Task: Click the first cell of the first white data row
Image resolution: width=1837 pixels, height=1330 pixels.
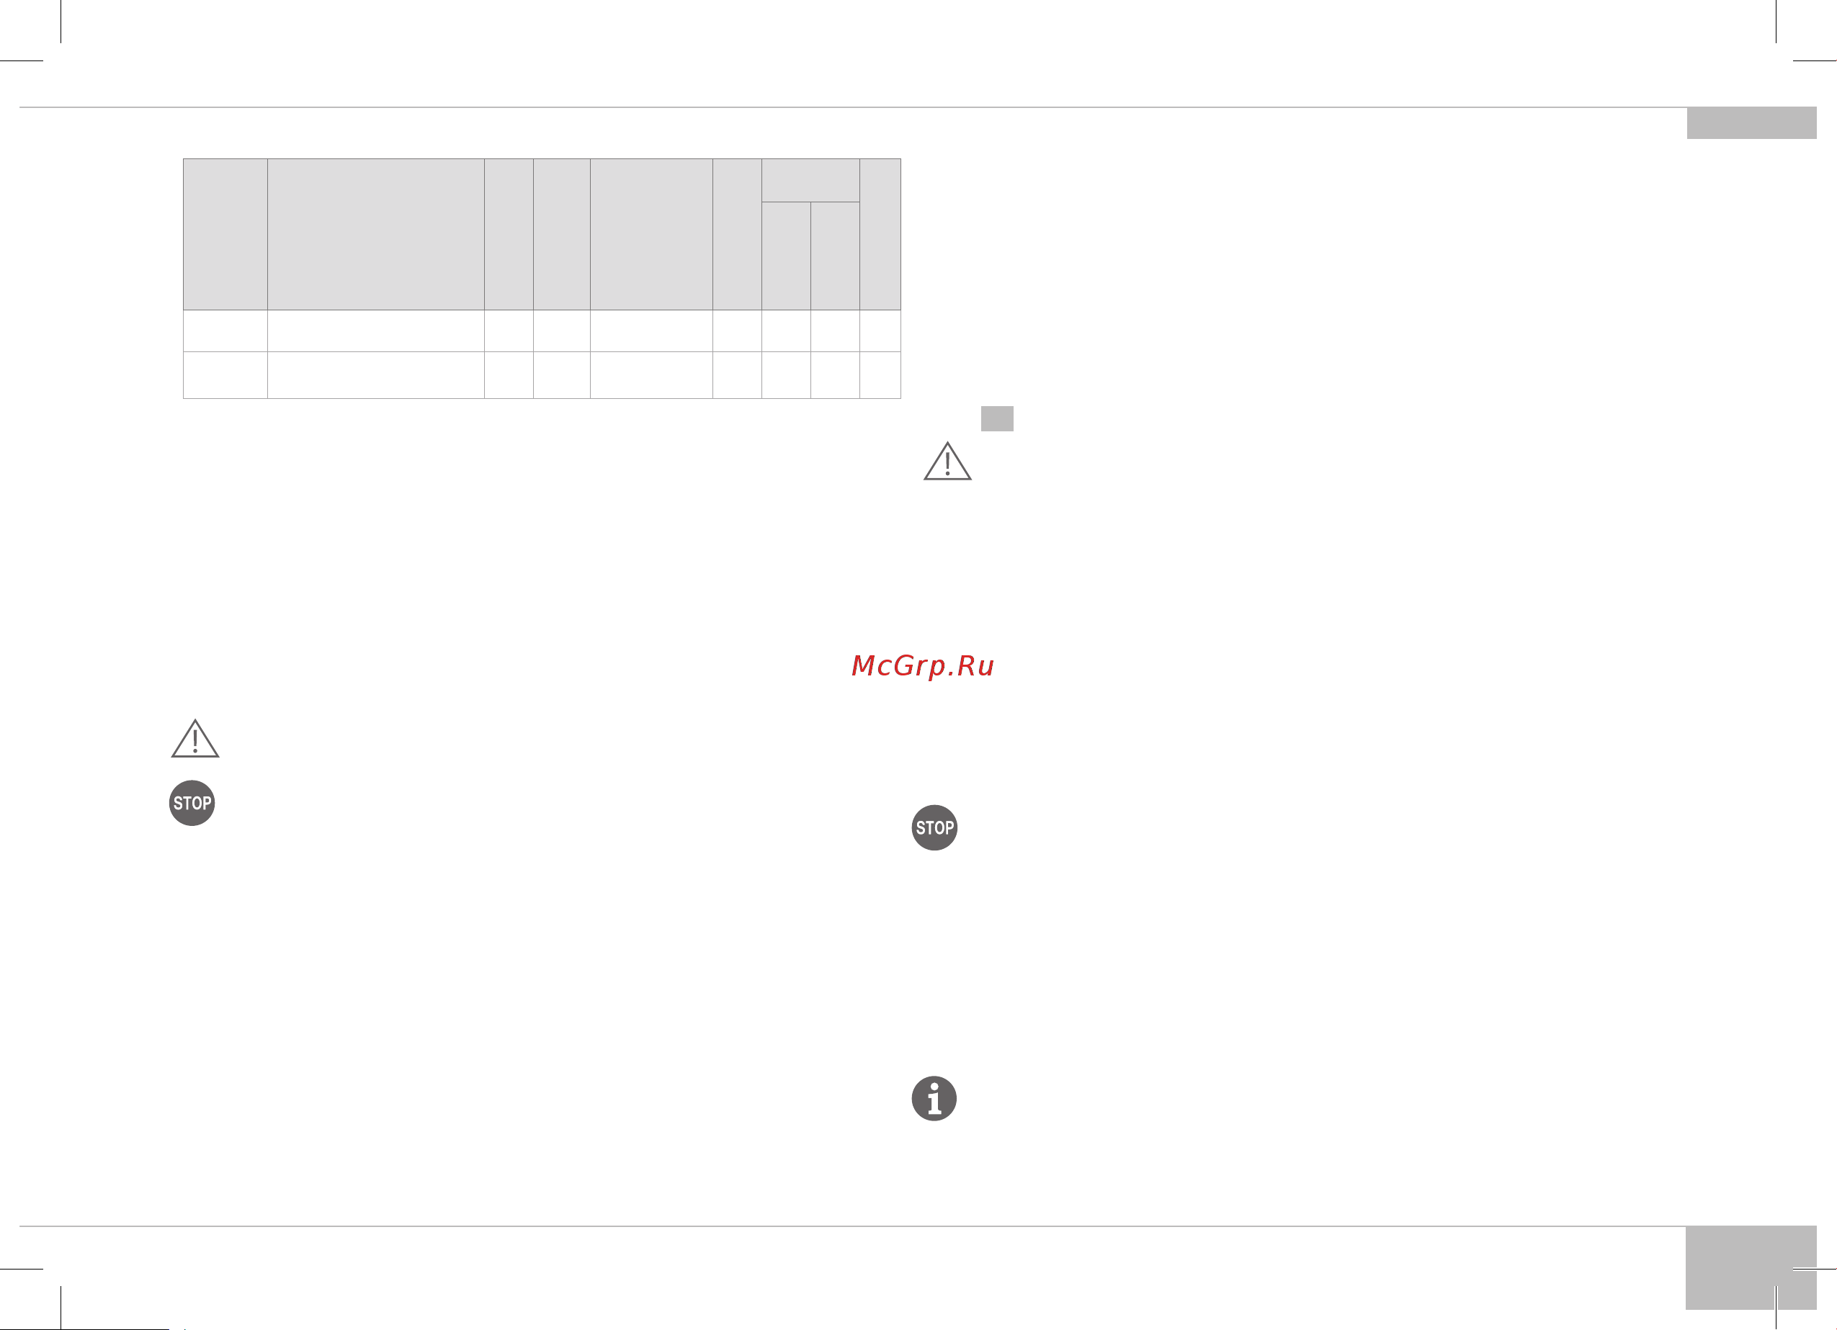Action: pos(225,331)
